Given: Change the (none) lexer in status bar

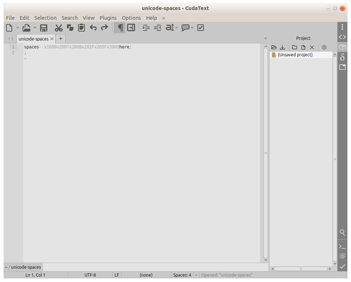Looking at the screenshot, I should [146, 275].
